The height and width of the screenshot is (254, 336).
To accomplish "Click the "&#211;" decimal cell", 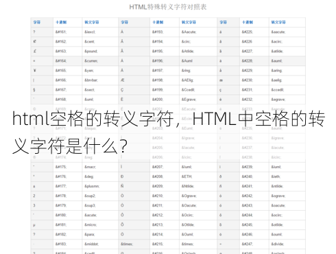I will (165, 205).
